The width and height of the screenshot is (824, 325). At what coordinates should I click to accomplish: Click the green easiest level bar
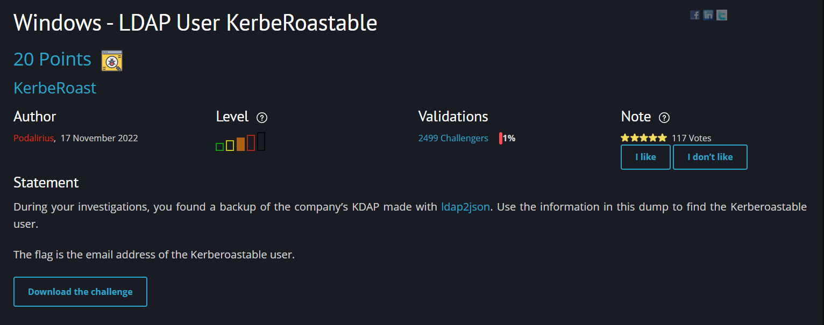click(x=219, y=147)
